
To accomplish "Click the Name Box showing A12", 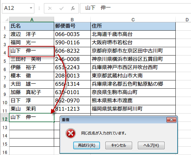I will [x=18, y=8].
